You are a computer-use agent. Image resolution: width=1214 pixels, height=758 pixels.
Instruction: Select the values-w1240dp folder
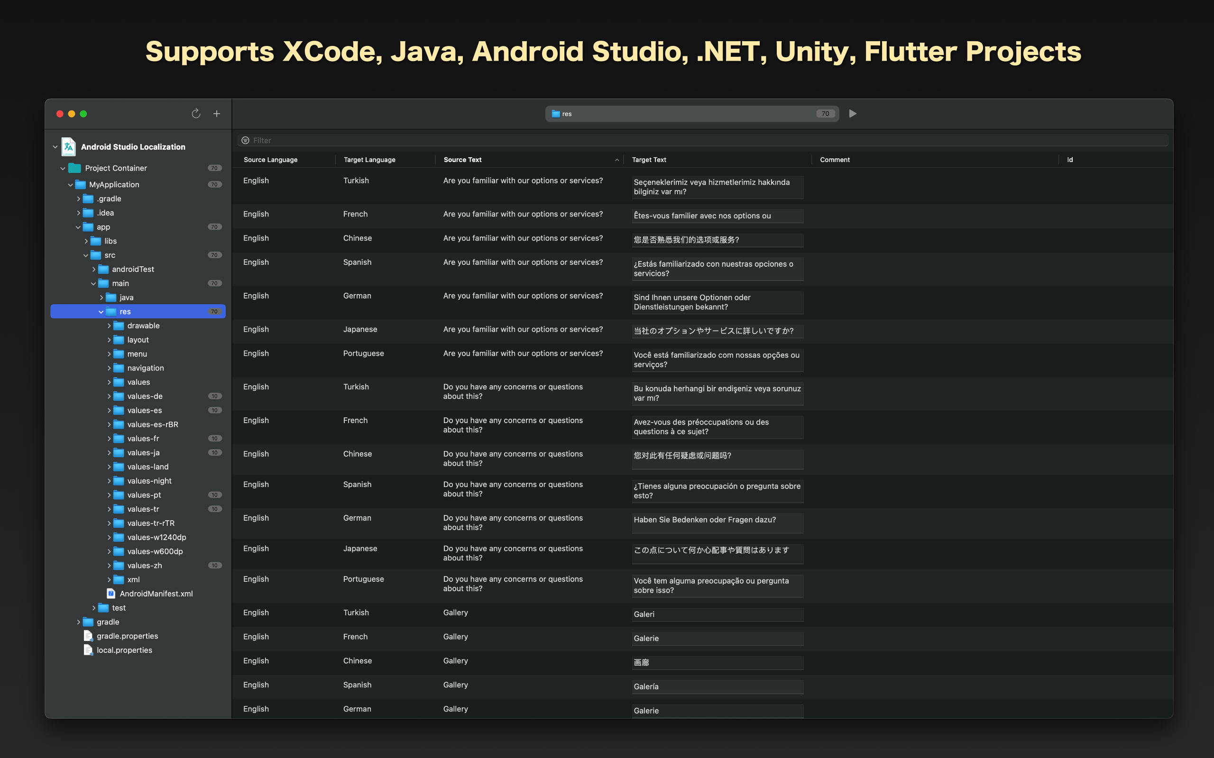[x=138, y=537]
